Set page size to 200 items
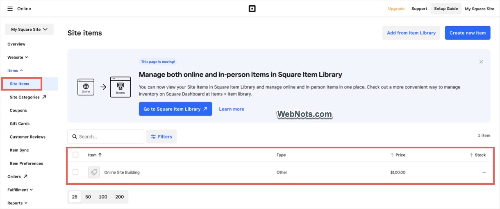Viewport: 500px width, 209px height. coord(120,197)
